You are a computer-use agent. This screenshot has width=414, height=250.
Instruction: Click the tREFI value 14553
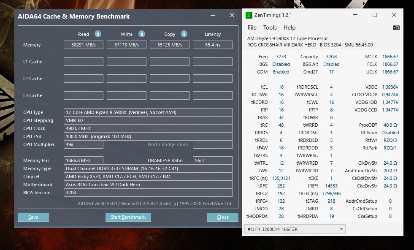331,186
